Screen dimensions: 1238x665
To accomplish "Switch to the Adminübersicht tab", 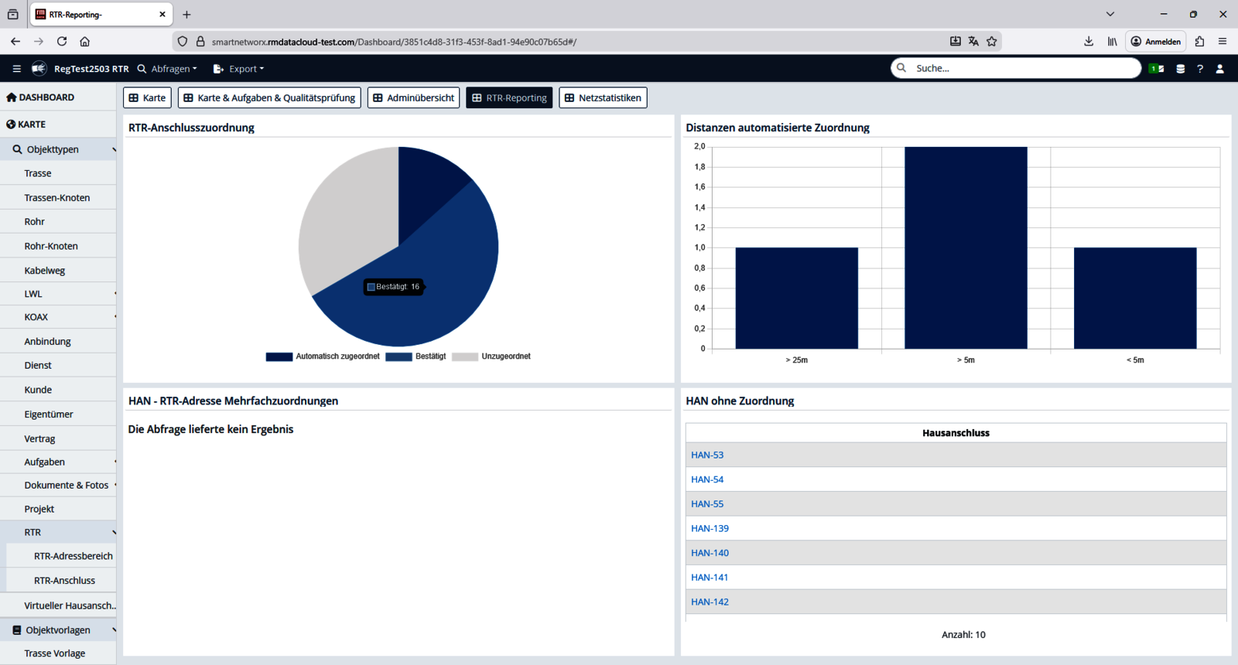I will (413, 98).
